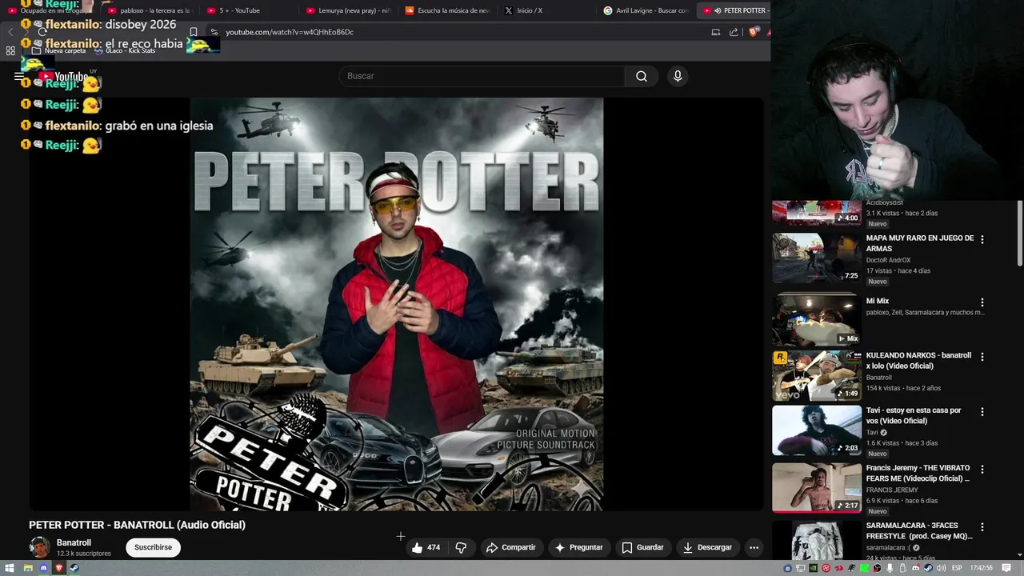Subscribe to Banatroll with Suscribirse
The height and width of the screenshot is (576, 1024).
[153, 547]
